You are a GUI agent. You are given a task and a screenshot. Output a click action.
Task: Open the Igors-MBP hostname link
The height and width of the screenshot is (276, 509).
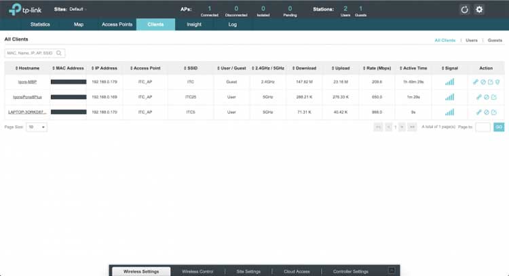(29, 82)
